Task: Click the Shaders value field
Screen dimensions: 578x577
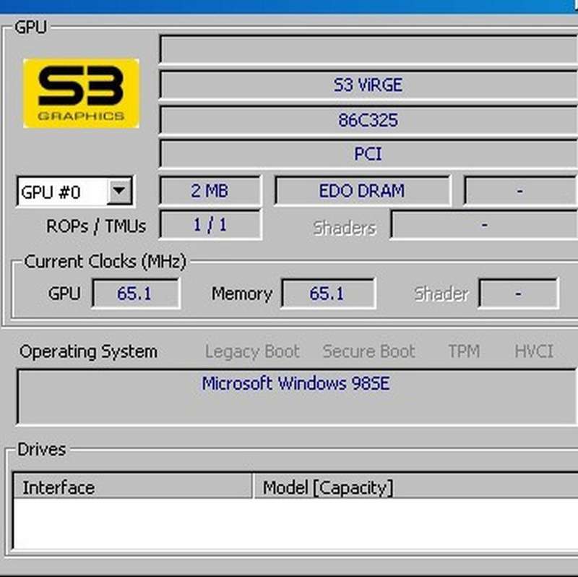Action: click(484, 225)
